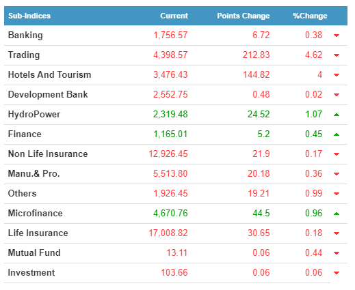Click the red down arrow for Life Insurance
This screenshot has height=290, width=355.
pyautogui.click(x=337, y=233)
